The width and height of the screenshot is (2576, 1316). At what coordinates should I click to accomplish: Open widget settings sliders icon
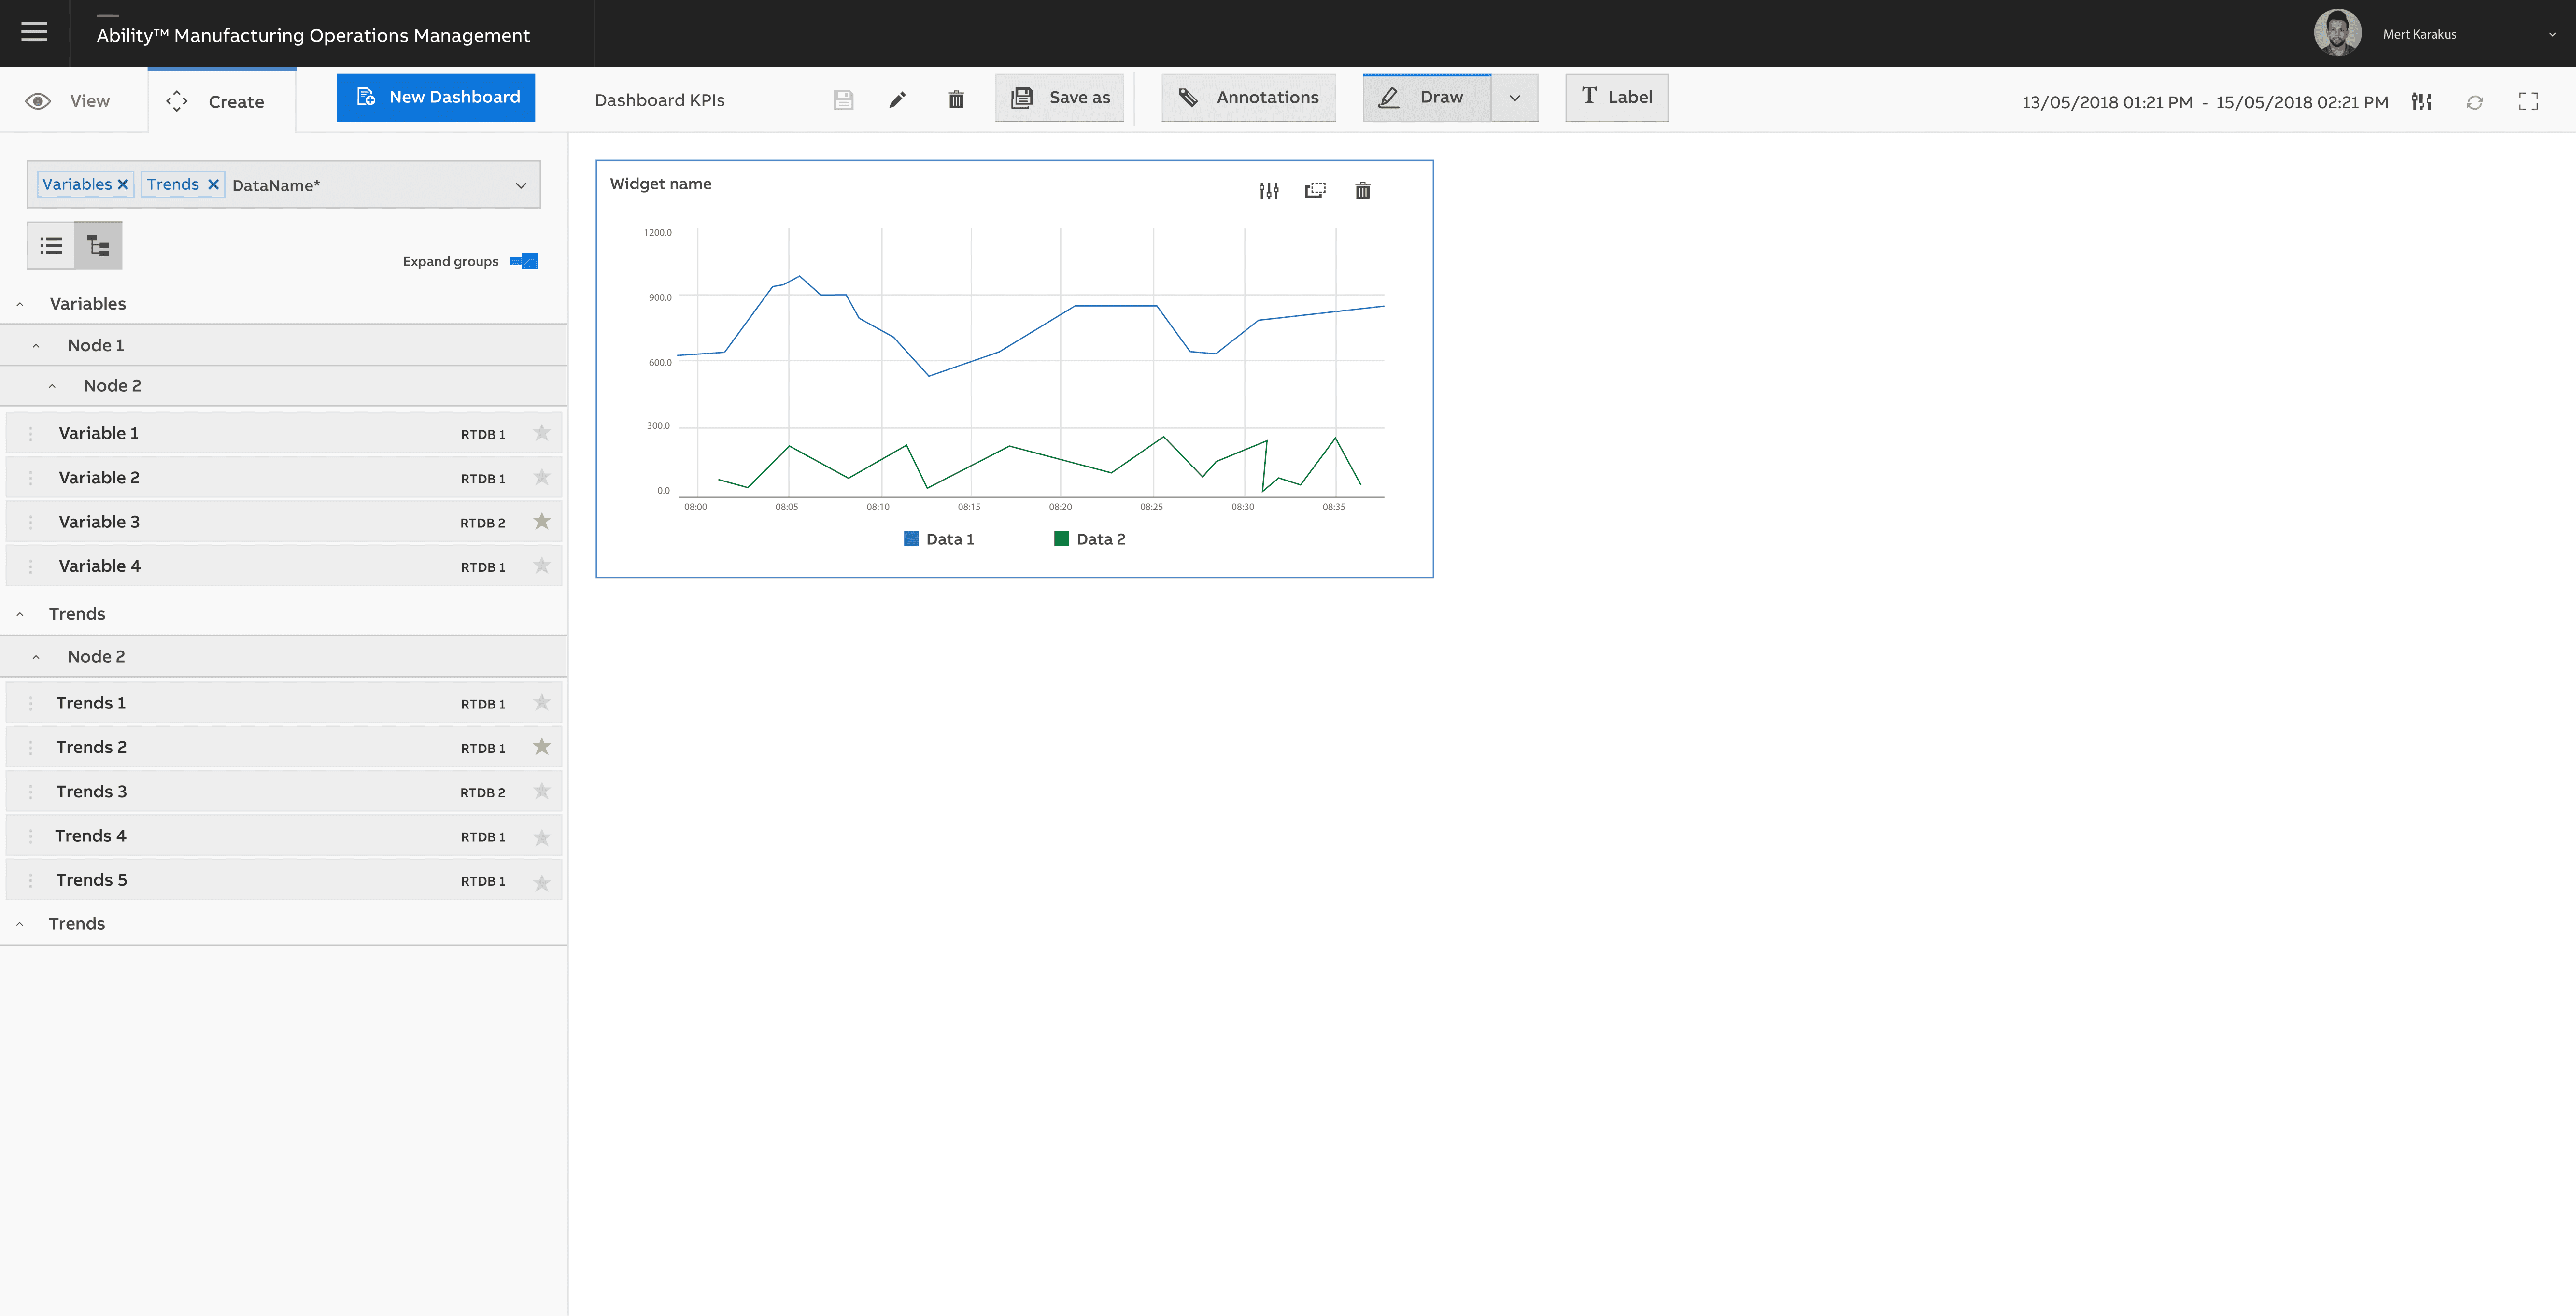point(1268,191)
